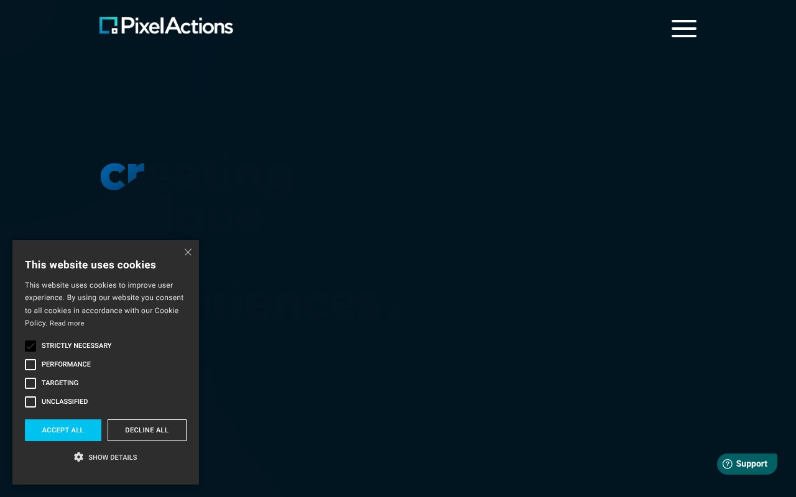Click the X icon on the cookie banner

pos(188,252)
